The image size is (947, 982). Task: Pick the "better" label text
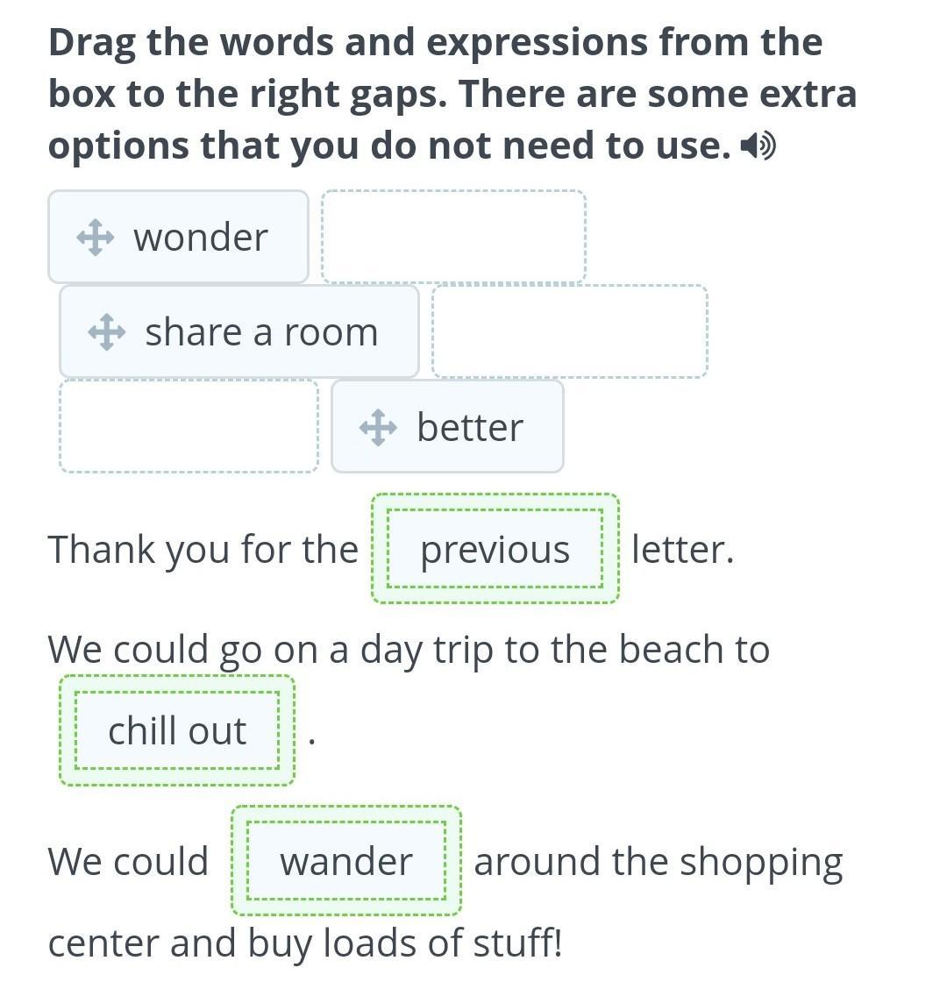point(470,428)
